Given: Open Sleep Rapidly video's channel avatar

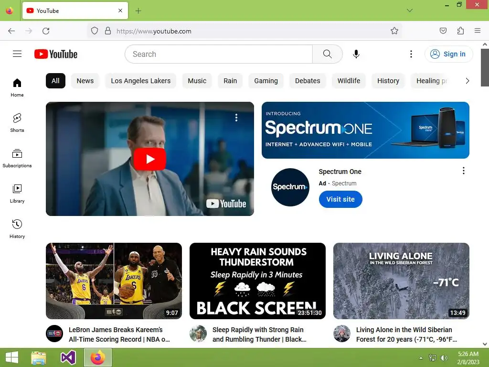Looking at the screenshot, I should pos(198,334).
